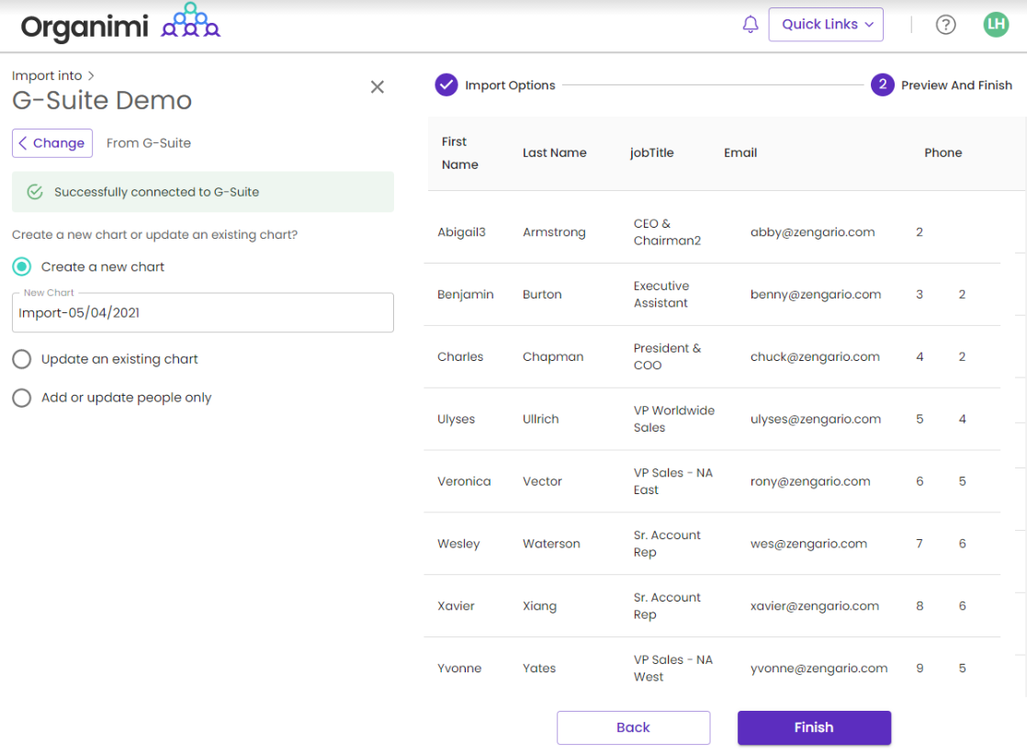1027x754 pixels.
Task: Click the Email column header
Action: tap(740, 153)
